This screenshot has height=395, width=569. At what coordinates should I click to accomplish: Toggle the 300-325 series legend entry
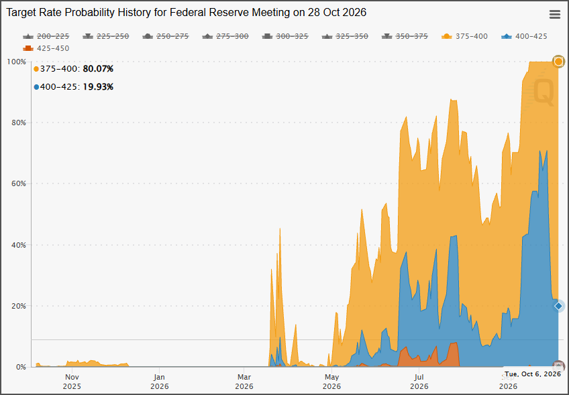click(285, 36)
